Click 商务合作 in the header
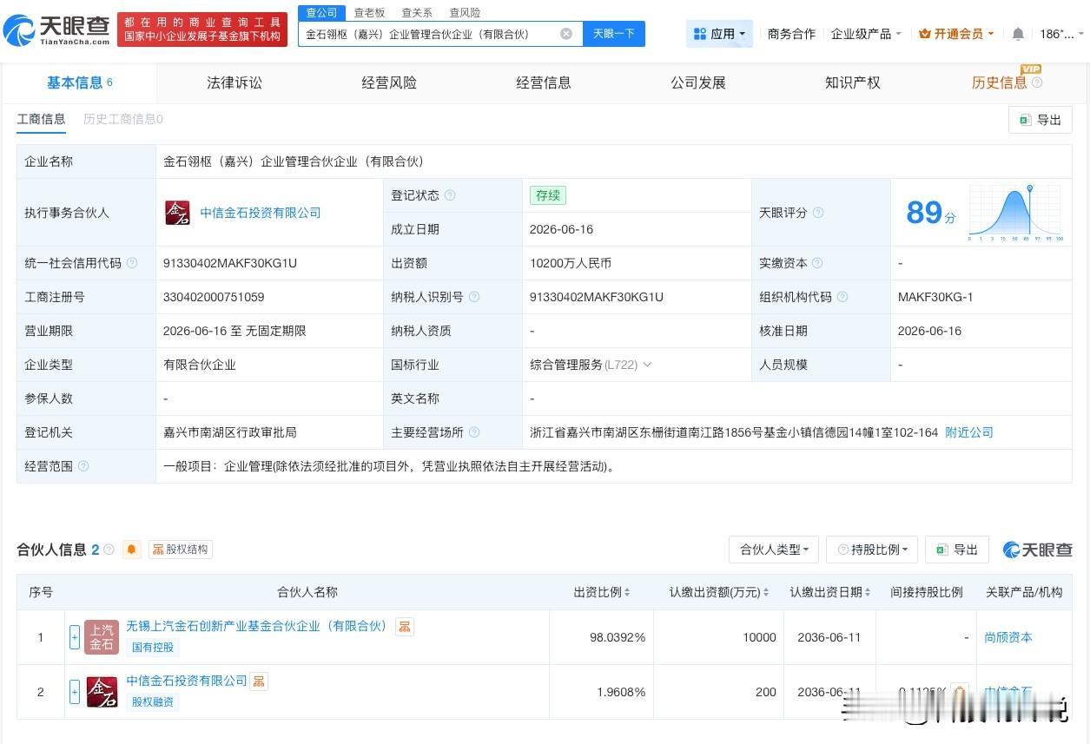The height and width of the screenshot is (744, 1090). (791, 34)
